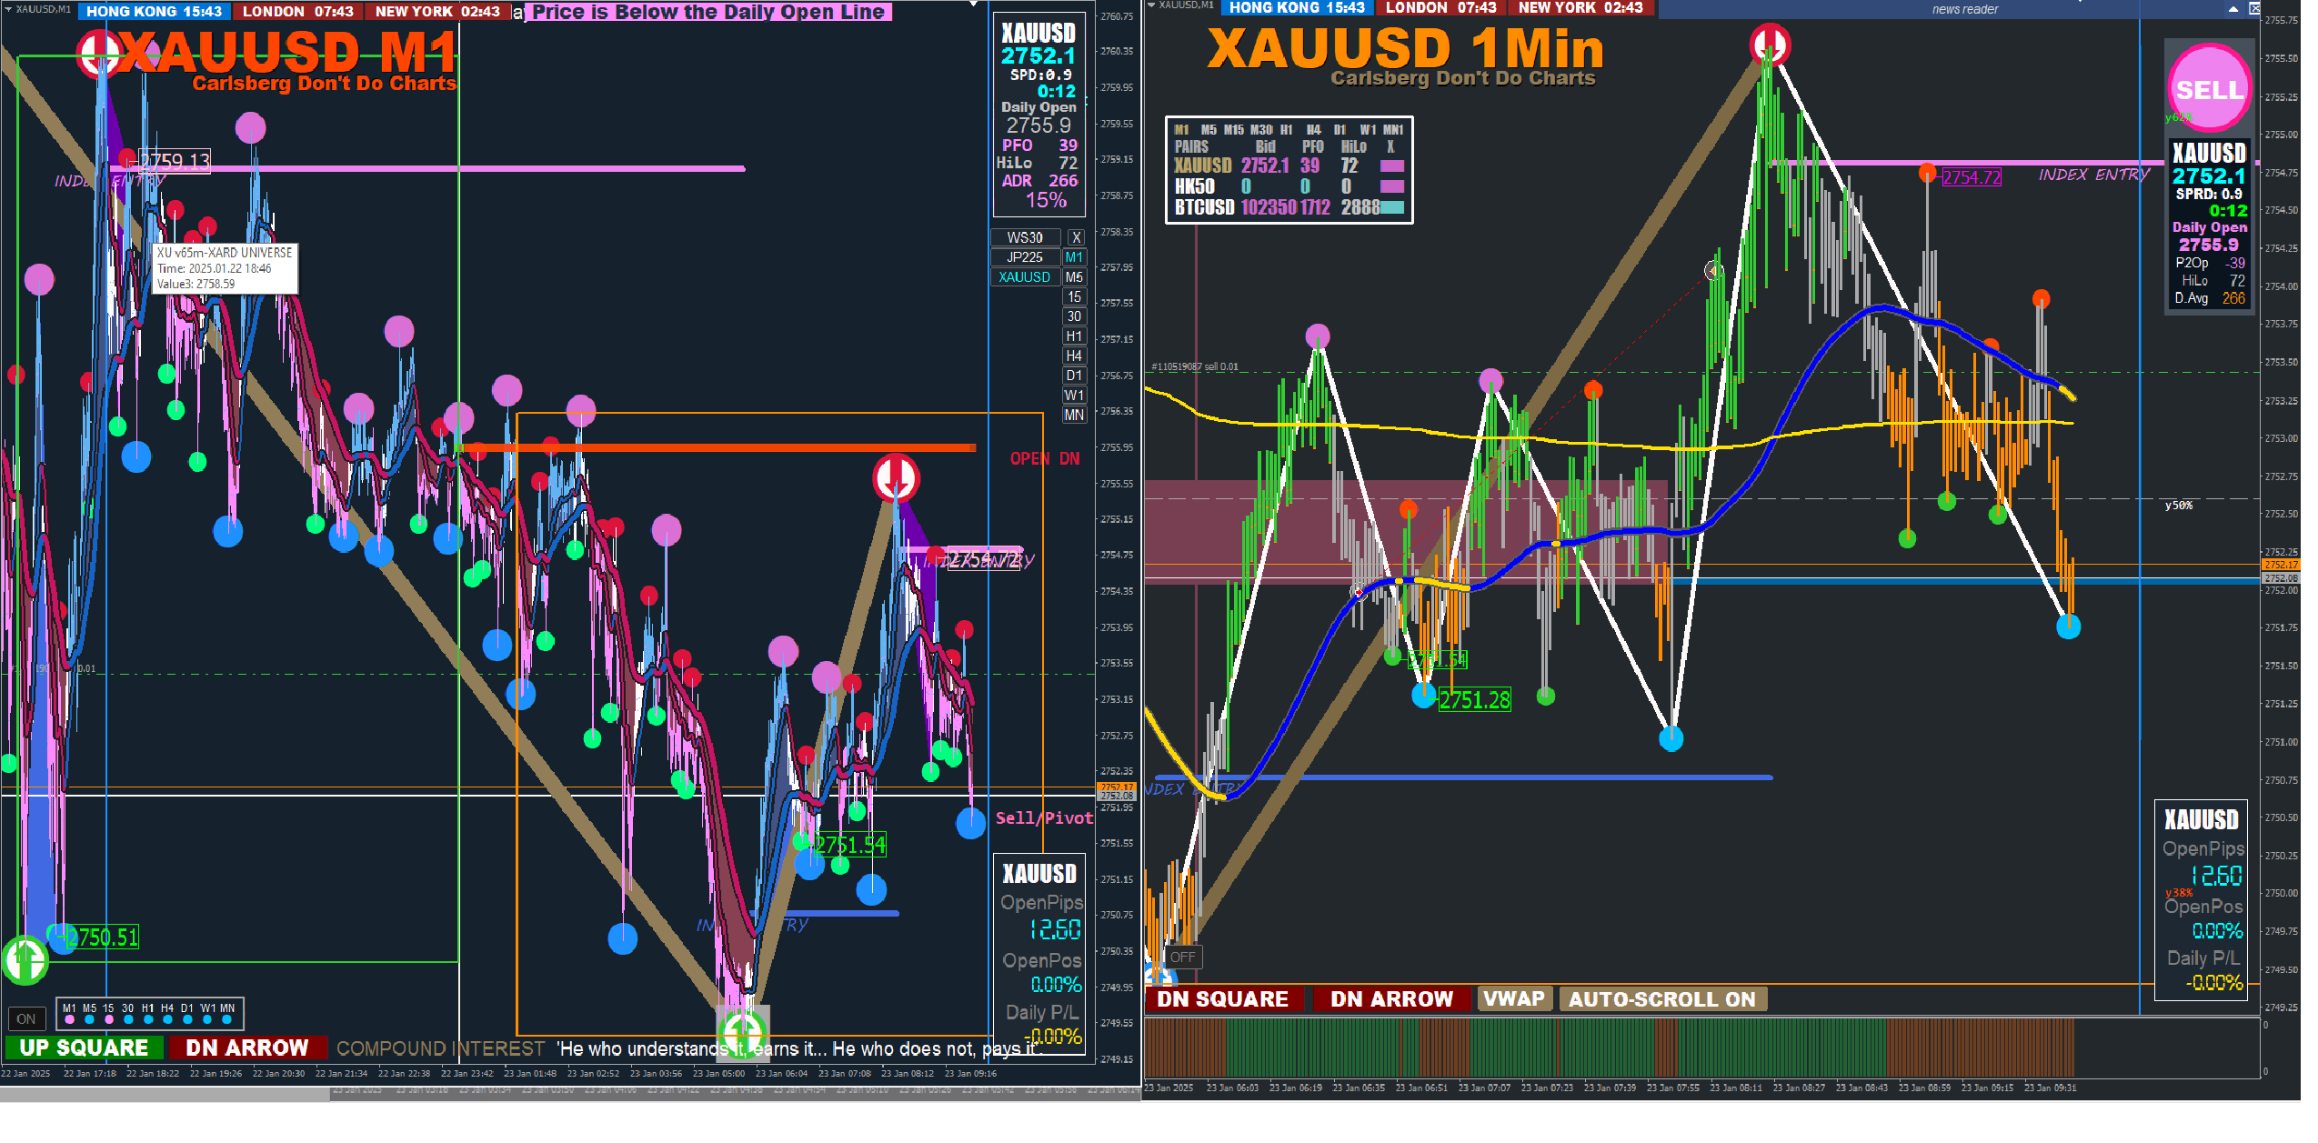Click the 2754.72 price label
Viewport: 2318px width, 1143px height.
click(1971, 177)
